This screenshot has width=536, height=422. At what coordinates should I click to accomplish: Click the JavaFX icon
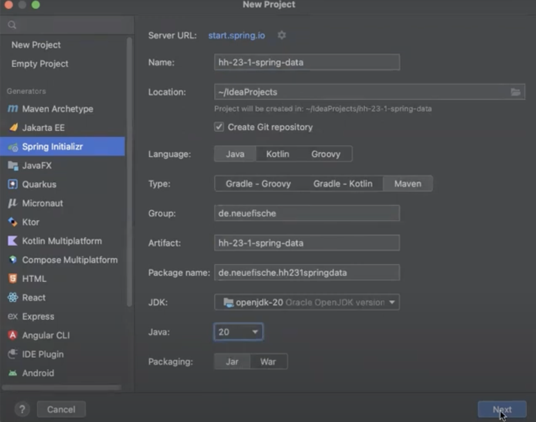[x=13, y=165]
